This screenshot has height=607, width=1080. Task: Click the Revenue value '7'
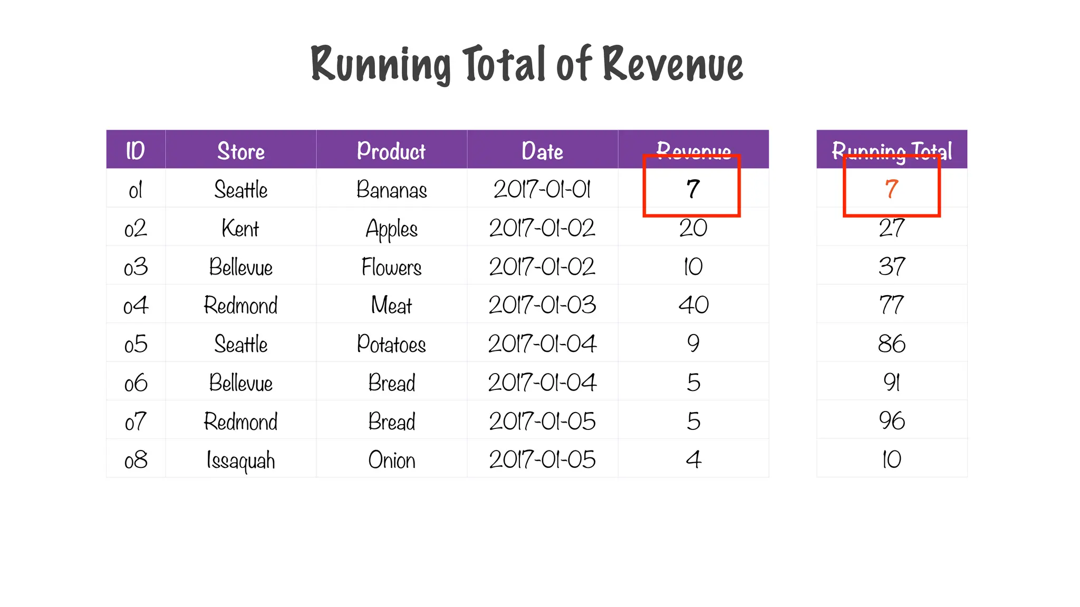(x=693, y=189)
